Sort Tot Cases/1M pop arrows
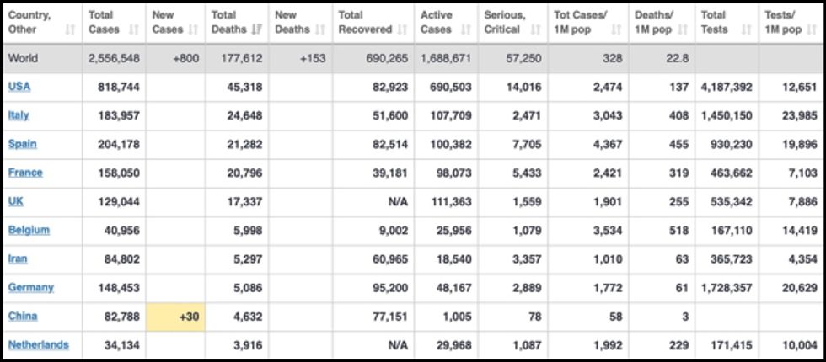The width and height of the screenshot is (826, 362). click(616, 30)
